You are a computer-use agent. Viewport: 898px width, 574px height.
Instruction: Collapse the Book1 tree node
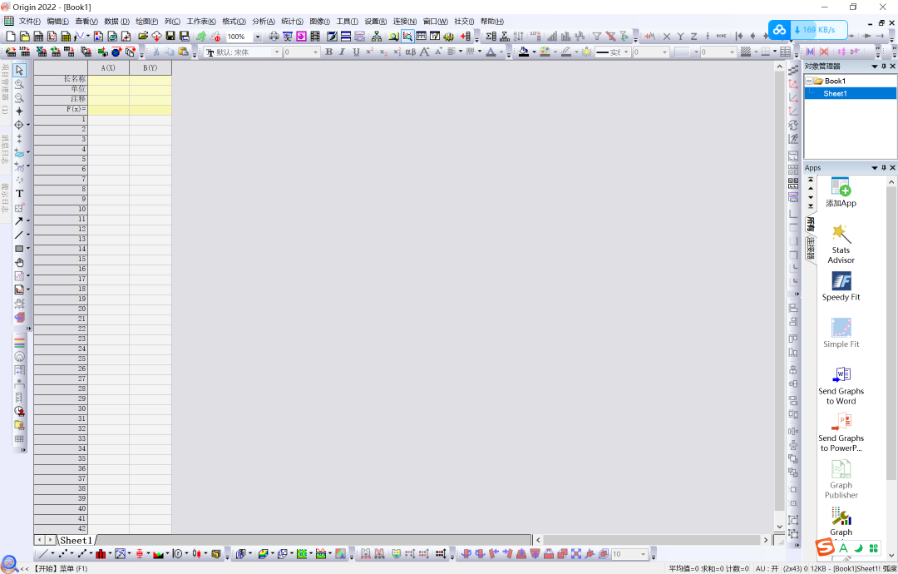[x=809, y=81]
